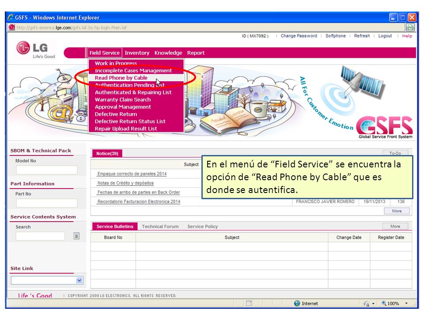Screen dimensions: 424x318
Task: Click the browser address bar URL
Action: [72, 27]
